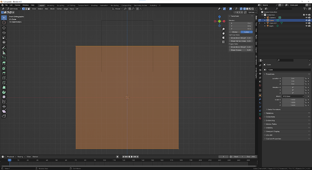312x170 pixels.
Task: Toggle camera view in viewport
Action: coord(223,38)
